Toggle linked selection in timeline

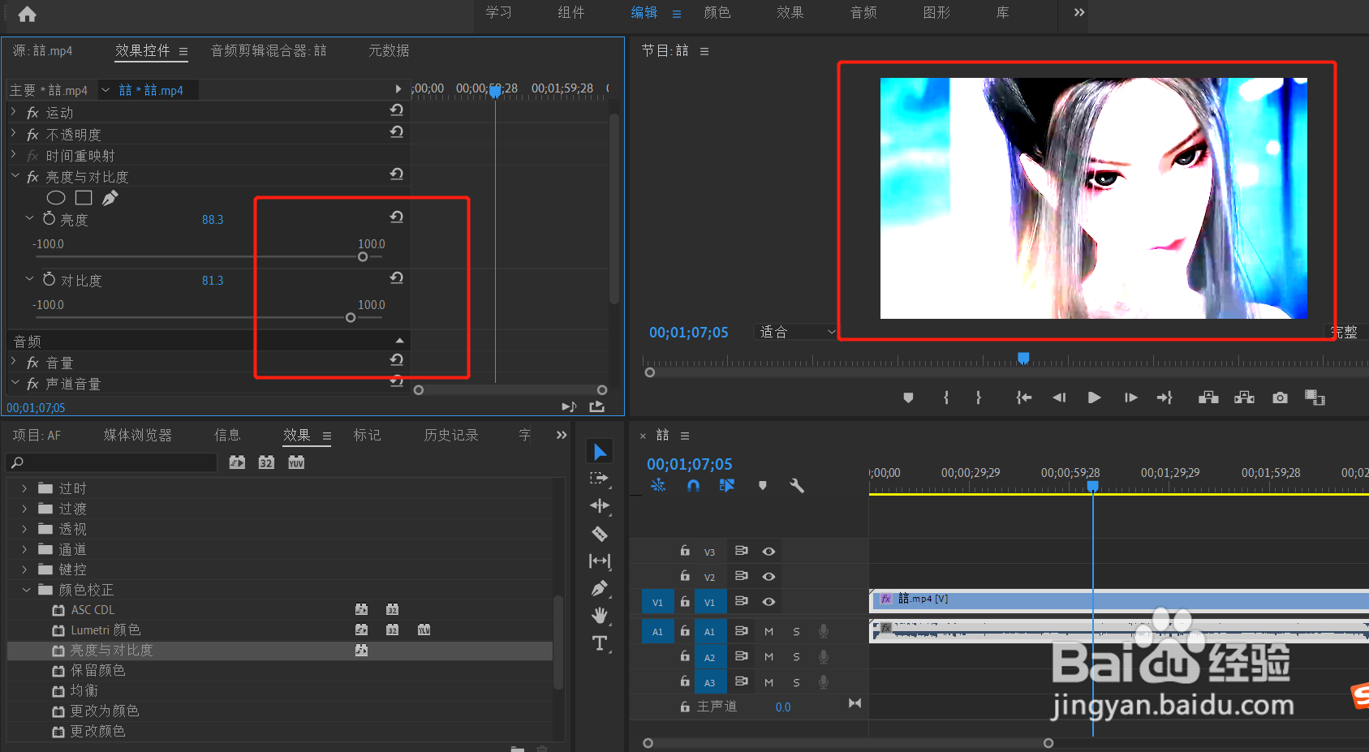(727, 485)
